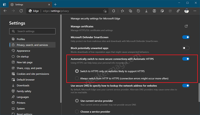Open the Extensions puzzle icon
This screenshot has height=115, width=200.
point(113,11)
